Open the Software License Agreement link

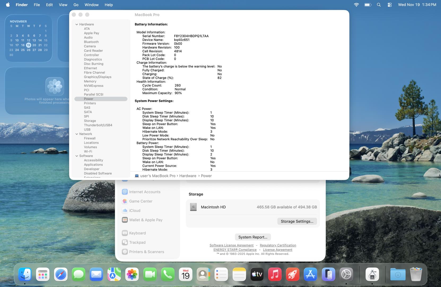231,245
